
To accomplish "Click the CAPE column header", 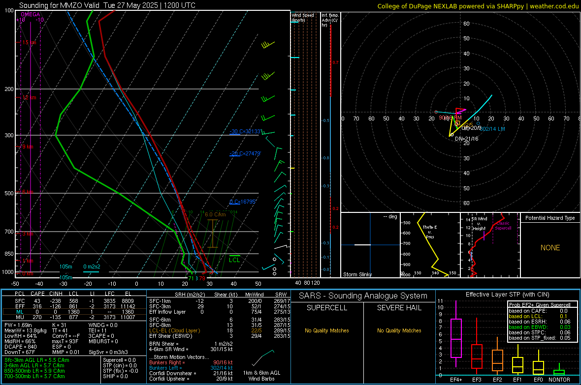I will [37, 294].
